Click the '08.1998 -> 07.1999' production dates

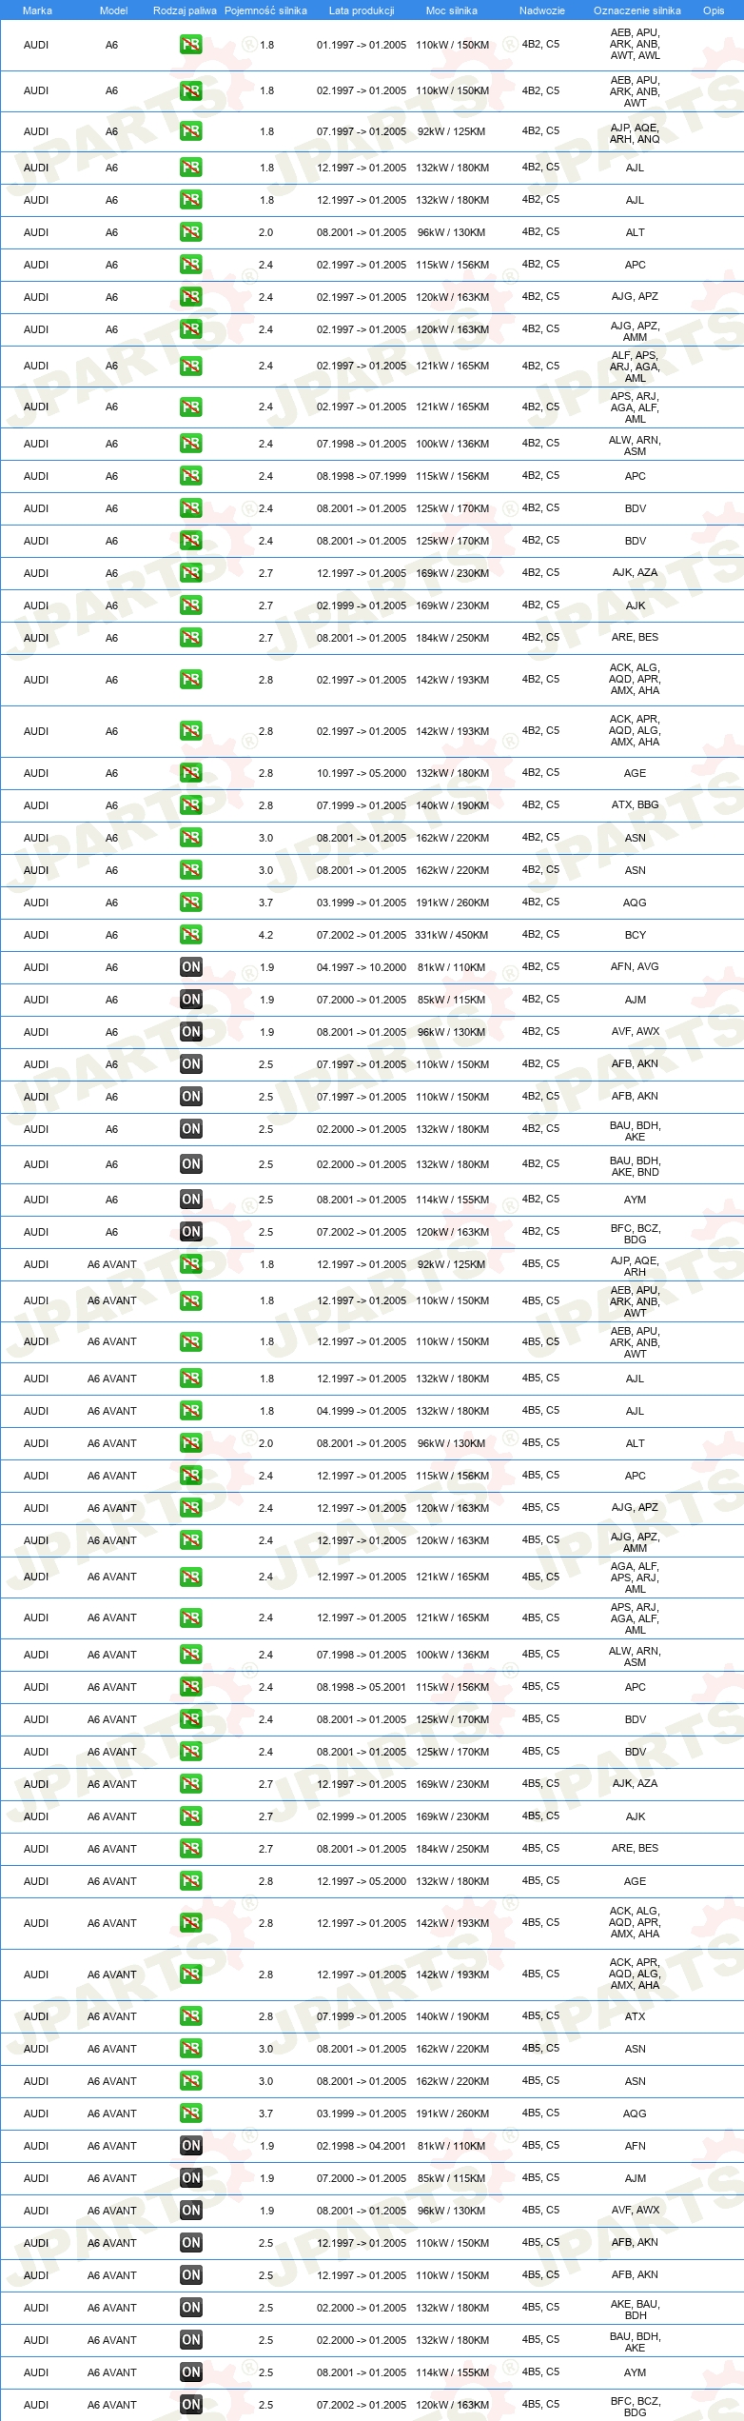click(362, 476)
